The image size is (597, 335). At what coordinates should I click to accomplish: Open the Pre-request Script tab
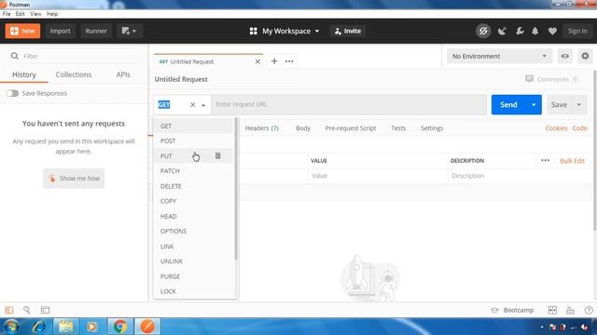351,128
